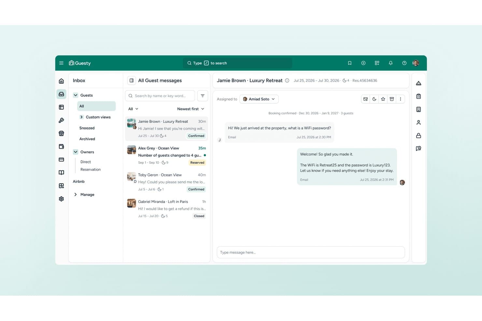
Task: Open the storefront icon in left sidebar
Action: tap(61, 133)
